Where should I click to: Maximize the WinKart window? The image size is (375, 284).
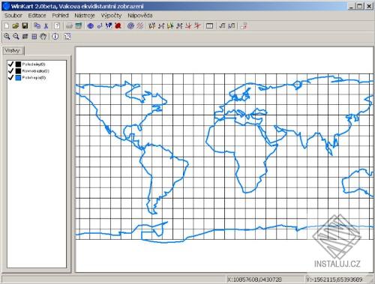(x=359, y=6)
